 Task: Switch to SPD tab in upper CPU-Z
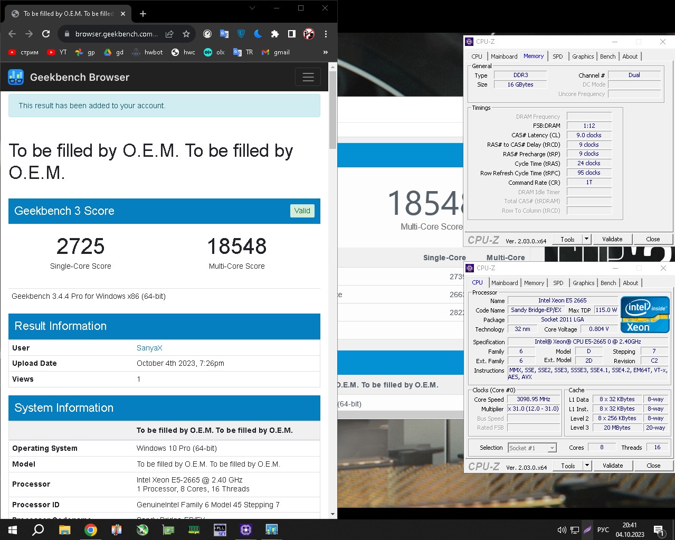tap(558, 56)
